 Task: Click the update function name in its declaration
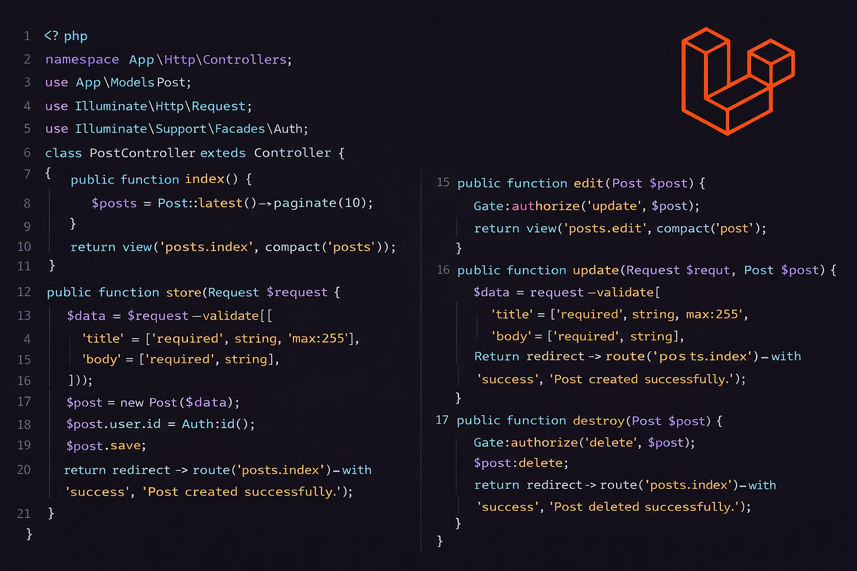tap(595, 270)
